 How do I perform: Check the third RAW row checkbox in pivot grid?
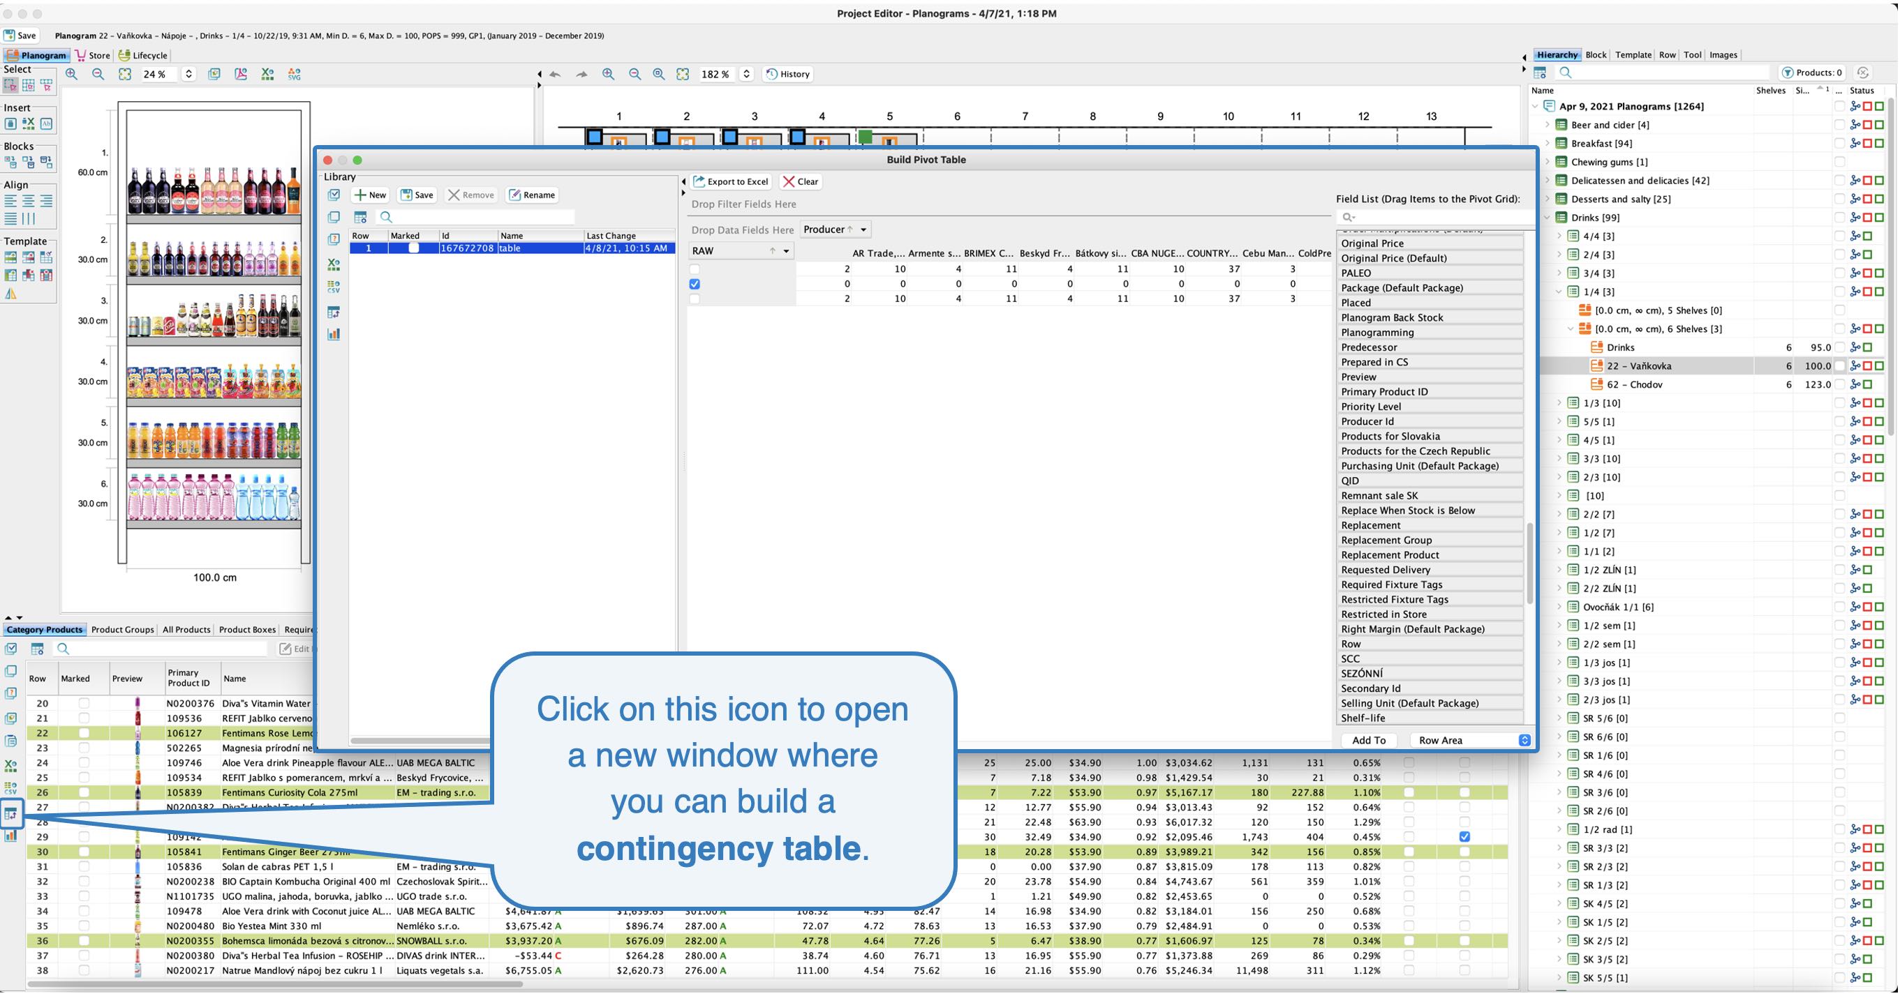click(x=694, y=299)
